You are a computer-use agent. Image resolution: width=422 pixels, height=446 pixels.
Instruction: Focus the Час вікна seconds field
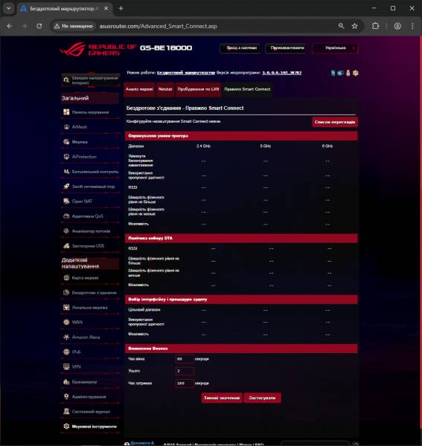click(185, 359)
